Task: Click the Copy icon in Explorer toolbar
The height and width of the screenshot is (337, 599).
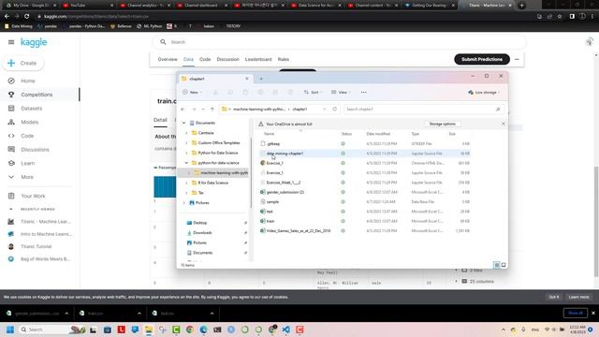Action: pyautogui.click(x=230, y=93)
